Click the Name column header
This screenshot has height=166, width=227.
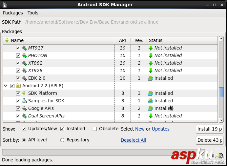coord(58,40)
